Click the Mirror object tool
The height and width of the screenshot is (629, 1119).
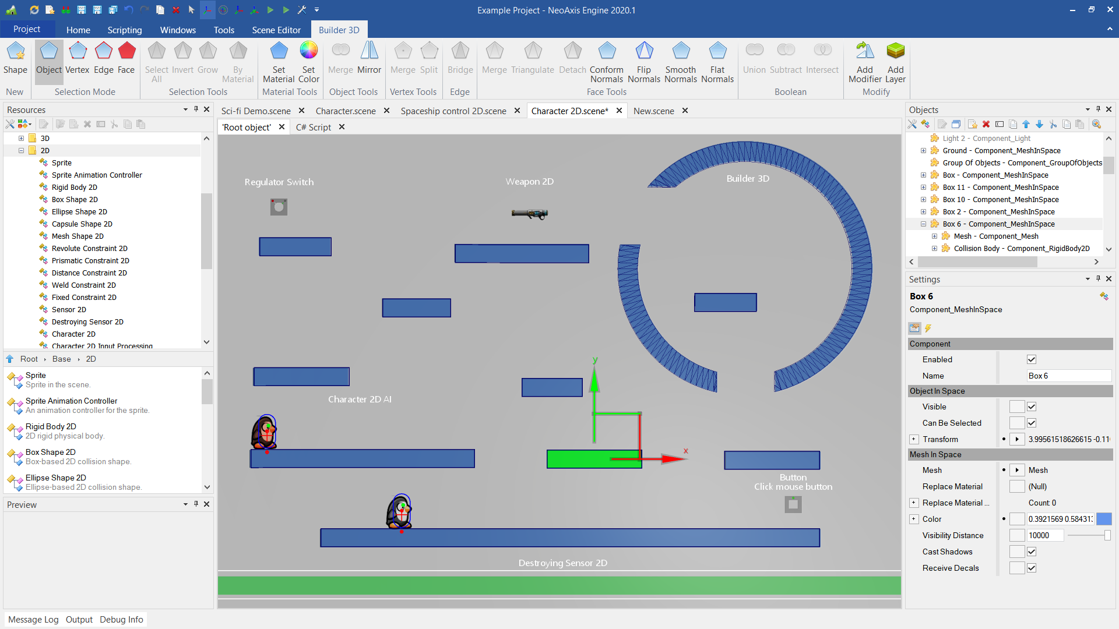tap(368, 58)
